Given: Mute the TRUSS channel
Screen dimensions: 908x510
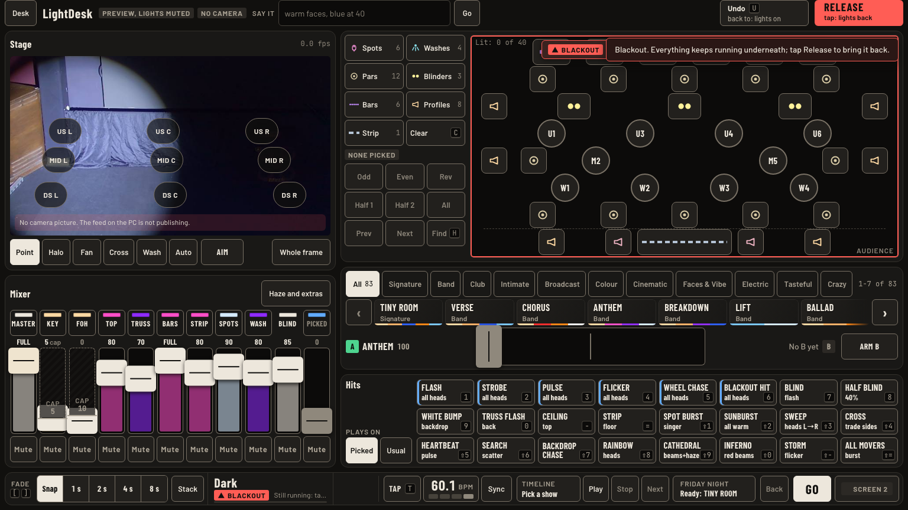Looking at the screenshot, I should [x=141, y=450].
